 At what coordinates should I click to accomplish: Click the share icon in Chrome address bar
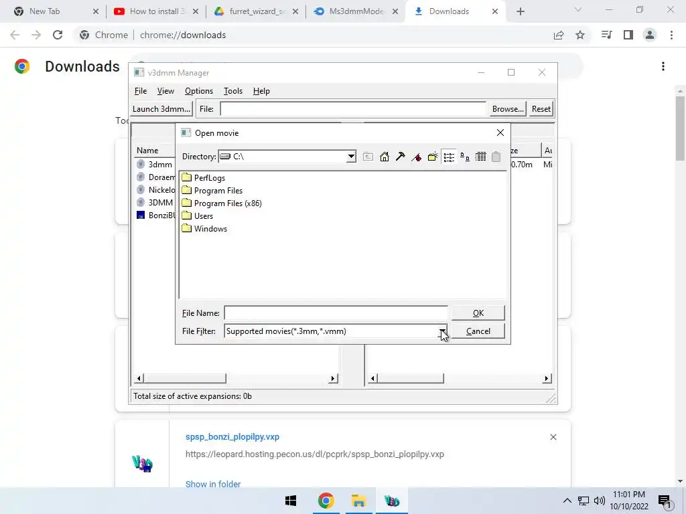tap(559, 35)
